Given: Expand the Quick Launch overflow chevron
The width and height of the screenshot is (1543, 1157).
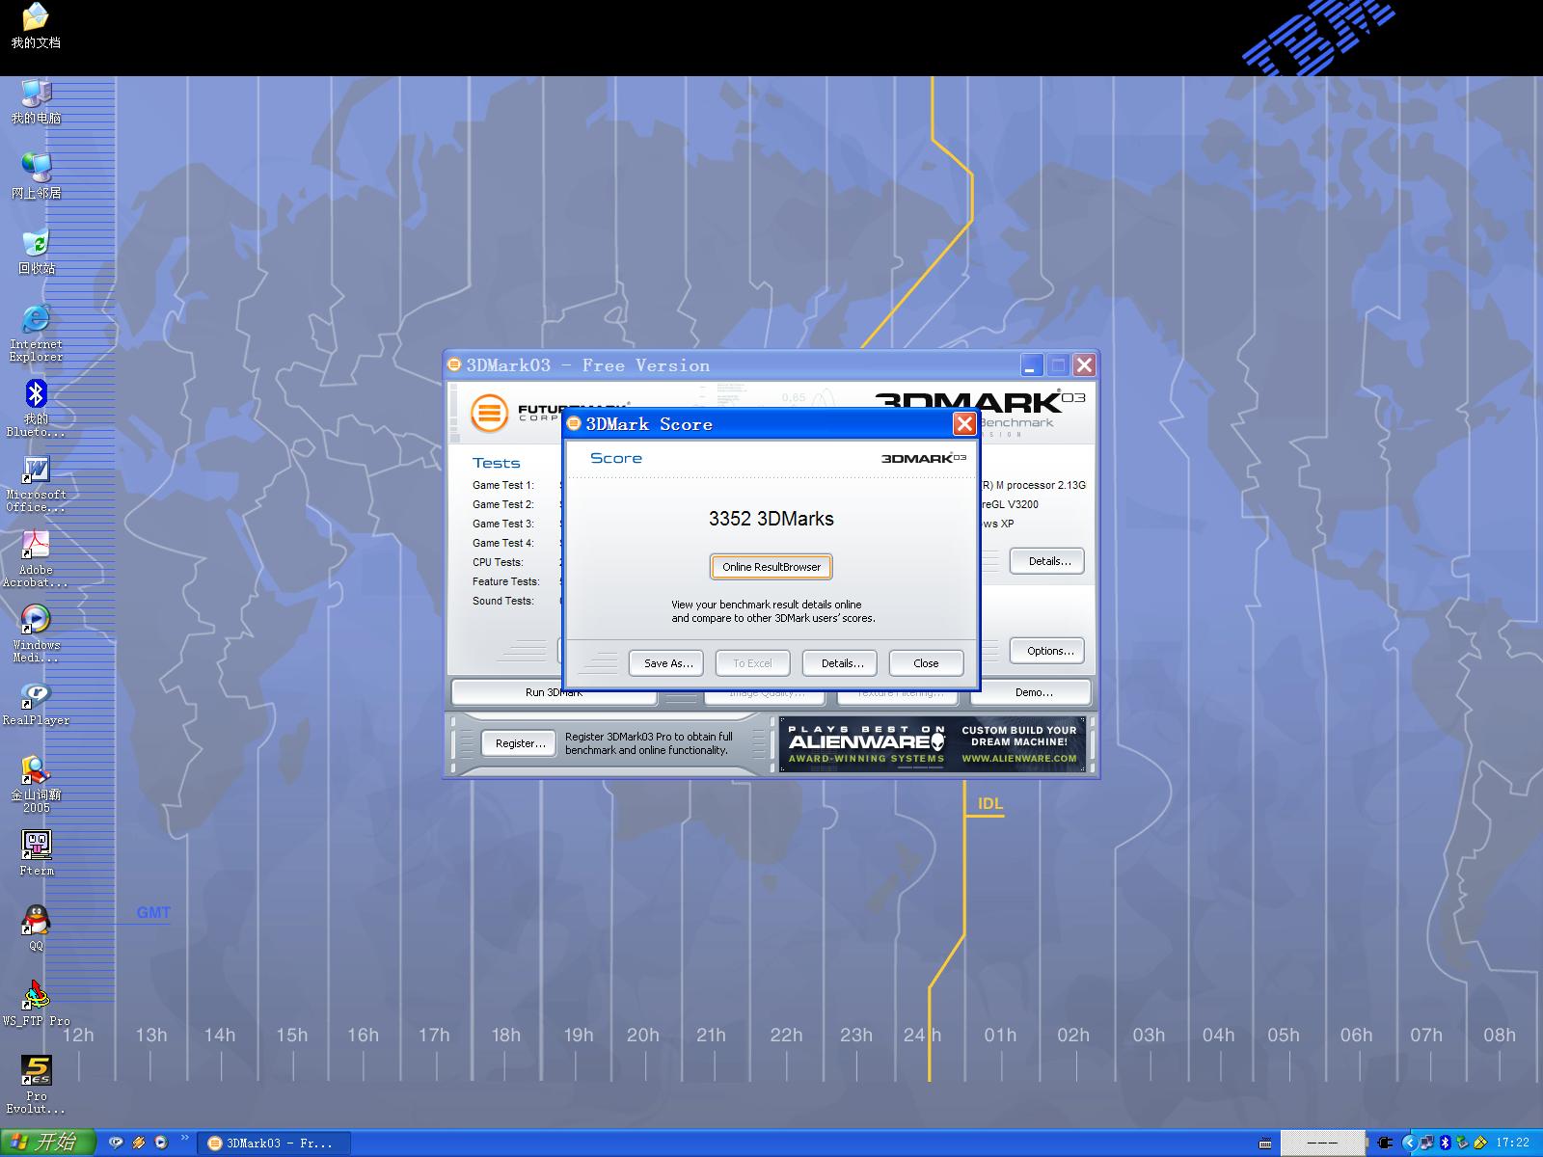Looking at the screenshot, I should [184, 1139].
